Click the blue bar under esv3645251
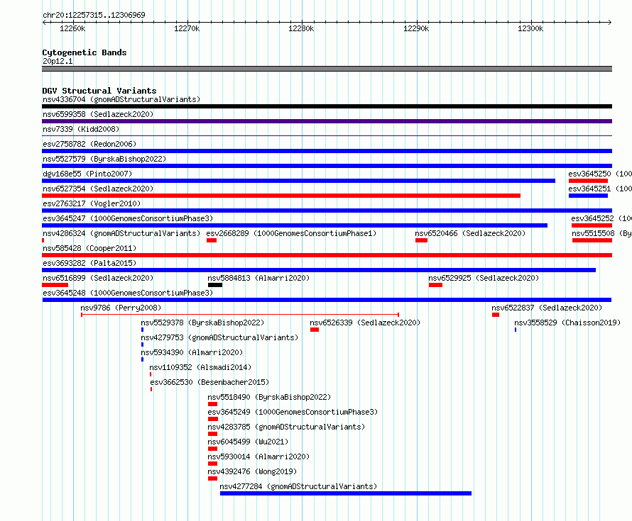The height and width of the screenshot is (521, 632). 588,196
